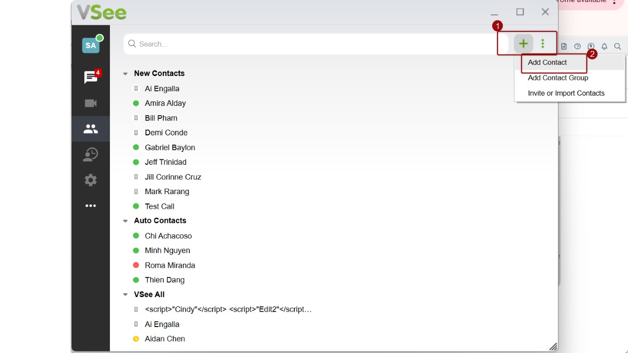The height and width of the screenshot is (353, 628).
Task: Select contact Chi Achacoso
Action: (168, 236)
